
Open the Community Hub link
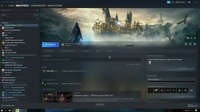coord(67,51)
